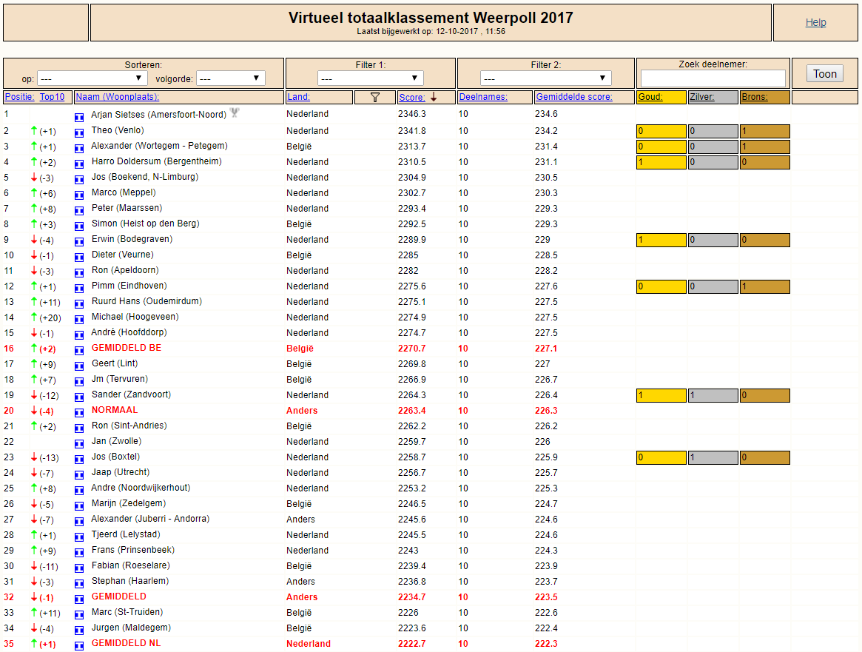Viewport: 862px width, 652px height.
Task: Open the Sorteren 'op' dropdown
Action: click(92, 78)
